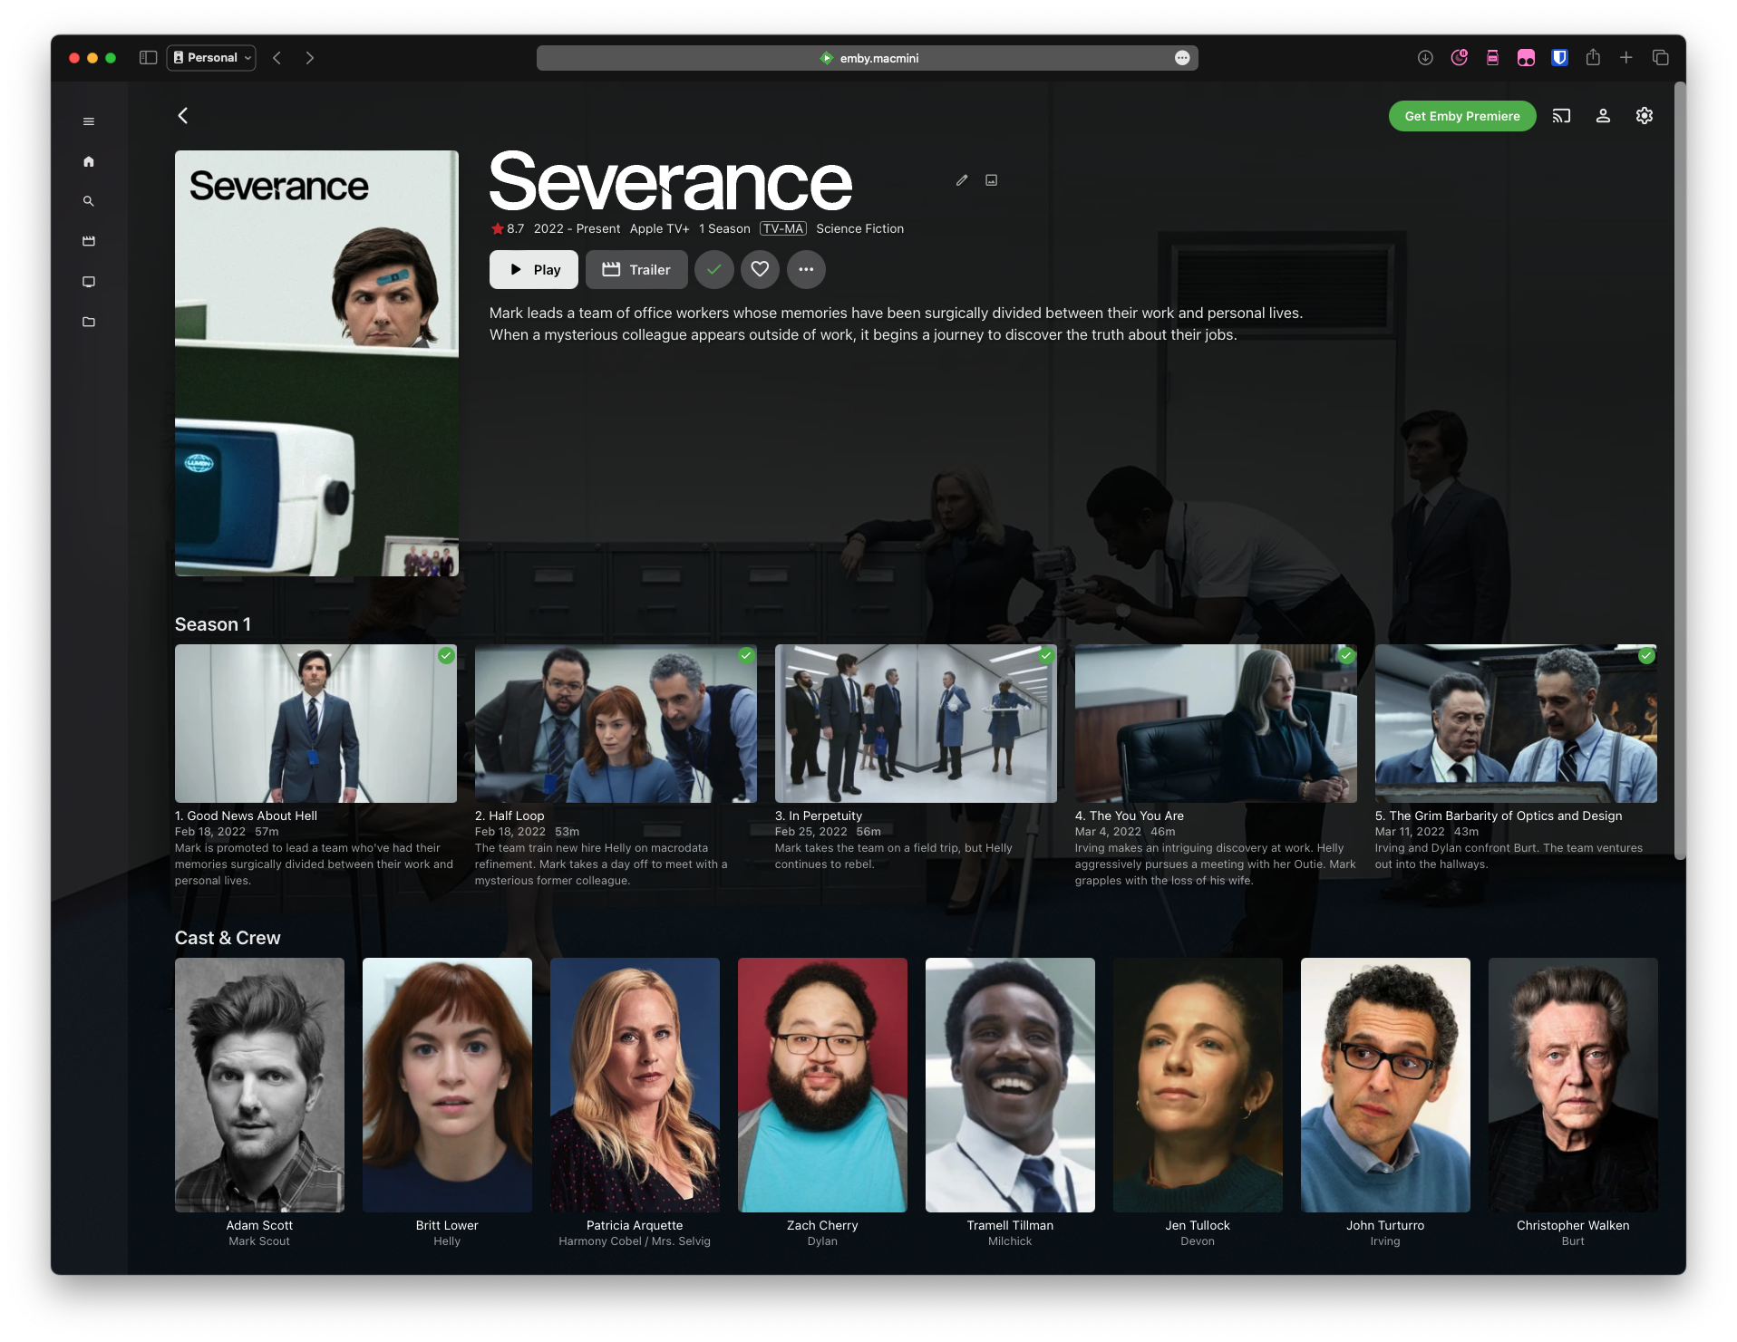Open TV Shows library sidebar icon

[89, 282]
